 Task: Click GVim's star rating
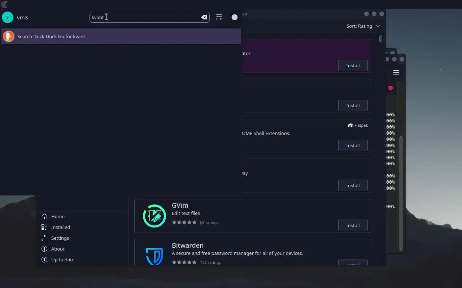pyautogui.click(x=184, y=222)
